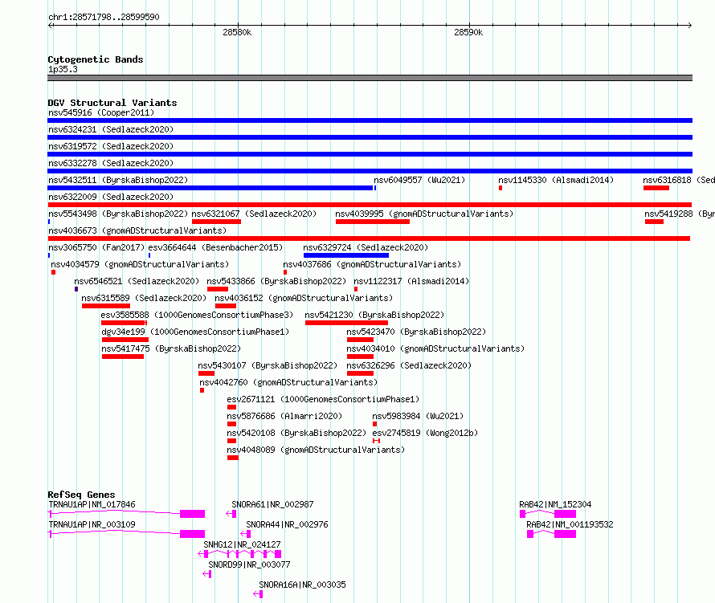715x603 pixels.
Task: Click nsv4039995 (gnomADStructuralVariants) label
Action: 424,214
